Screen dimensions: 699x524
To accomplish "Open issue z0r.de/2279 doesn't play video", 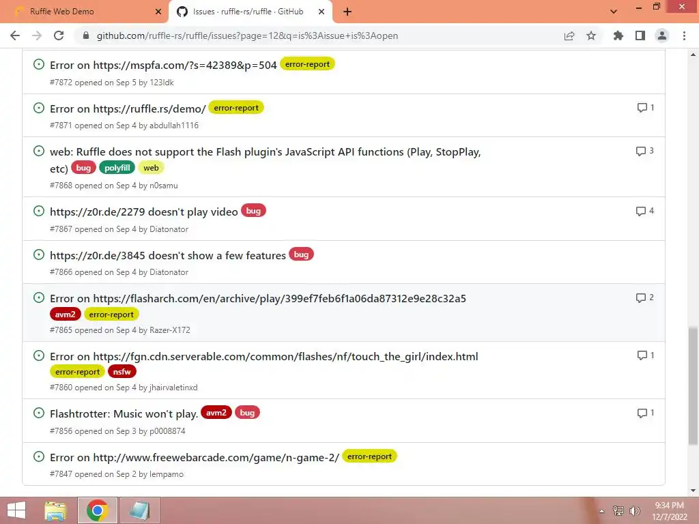I will tap(144, 212).
